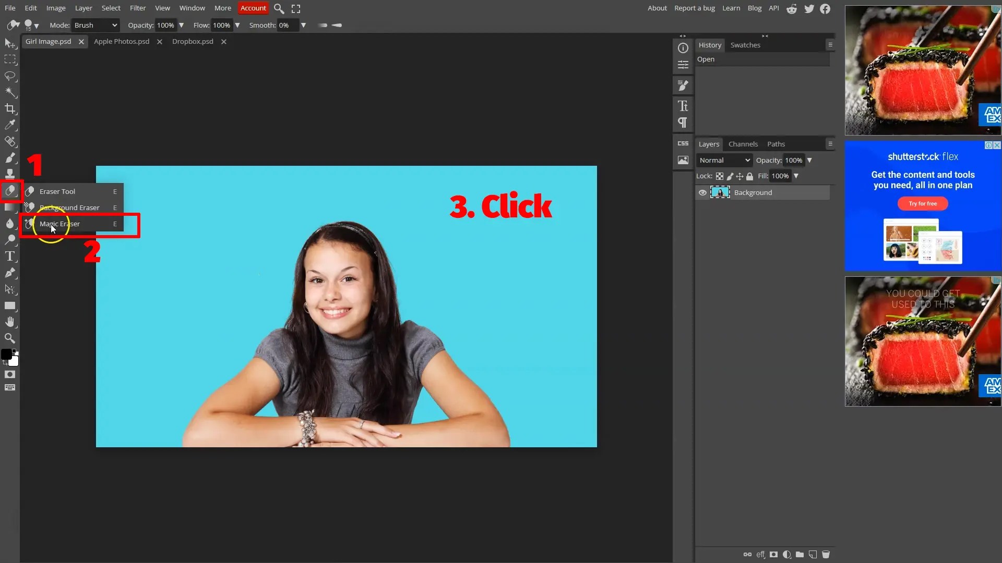This screenshot has width=1002, height=563.
Task: Open the CSS panel
Action: pyautogui.click(x=683, y=143)
